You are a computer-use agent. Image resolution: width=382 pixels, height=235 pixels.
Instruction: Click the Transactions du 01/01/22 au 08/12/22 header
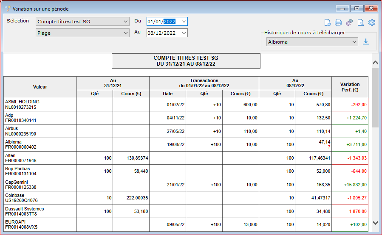pyautogui.click(x=204, y=83)
